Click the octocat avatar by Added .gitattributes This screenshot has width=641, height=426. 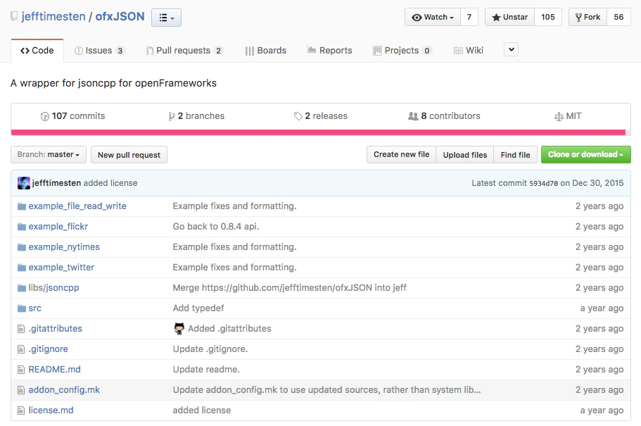pos(179,329)
